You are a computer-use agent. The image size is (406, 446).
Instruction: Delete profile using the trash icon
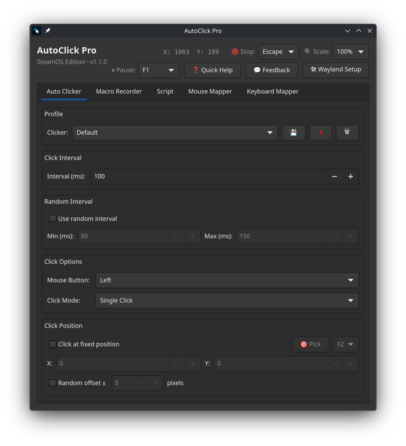point(347,133)
